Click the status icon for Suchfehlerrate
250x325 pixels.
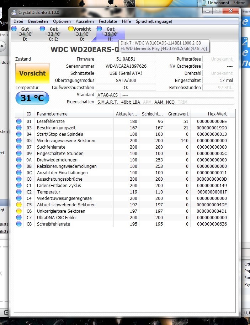coord(19,147)
